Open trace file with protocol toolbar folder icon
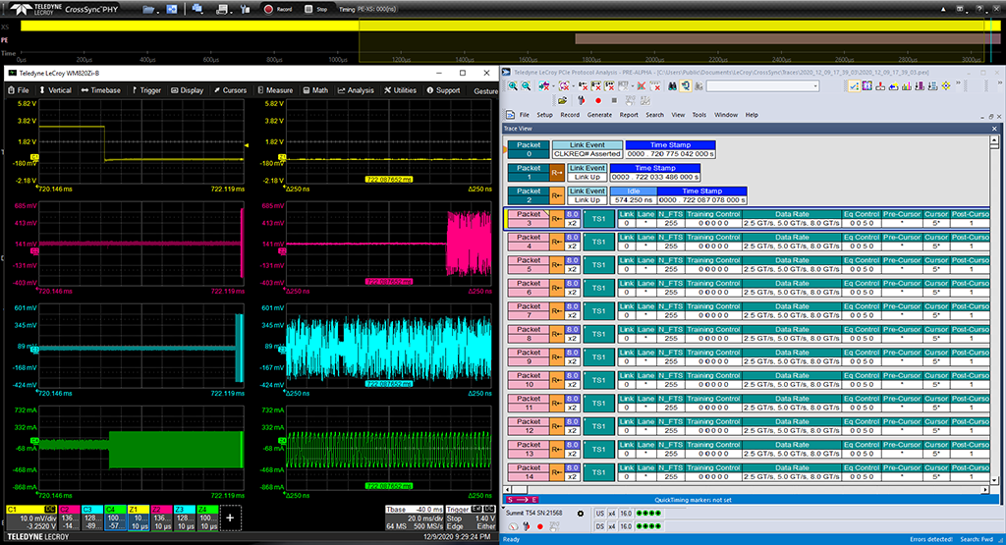This screenshot has width=1006, height=545. [x=563, y=100]
